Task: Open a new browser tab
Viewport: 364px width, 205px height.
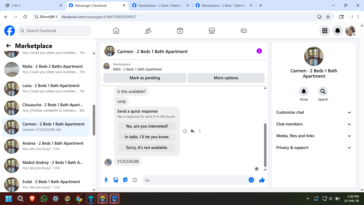Action: pyautogui.click(x=261, y=5)
